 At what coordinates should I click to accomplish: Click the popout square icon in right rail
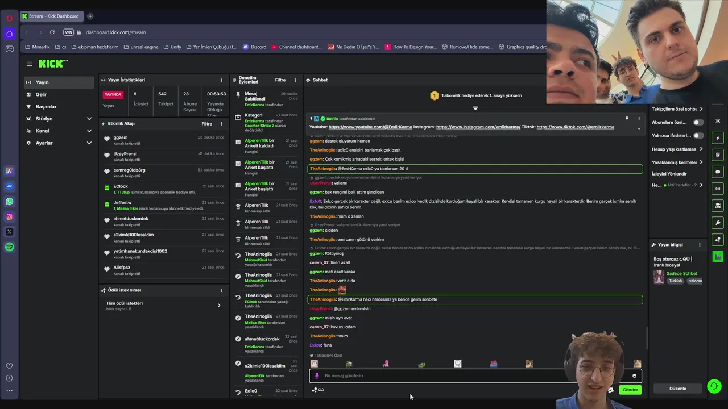[718, 121]
